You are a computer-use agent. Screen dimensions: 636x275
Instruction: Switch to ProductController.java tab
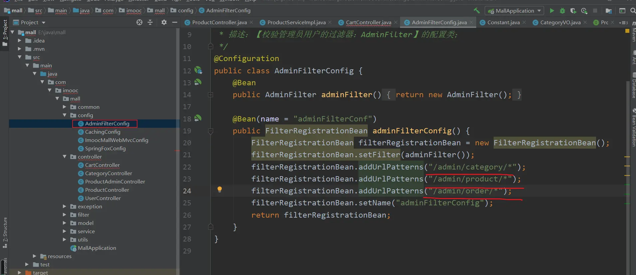point(219,22)
